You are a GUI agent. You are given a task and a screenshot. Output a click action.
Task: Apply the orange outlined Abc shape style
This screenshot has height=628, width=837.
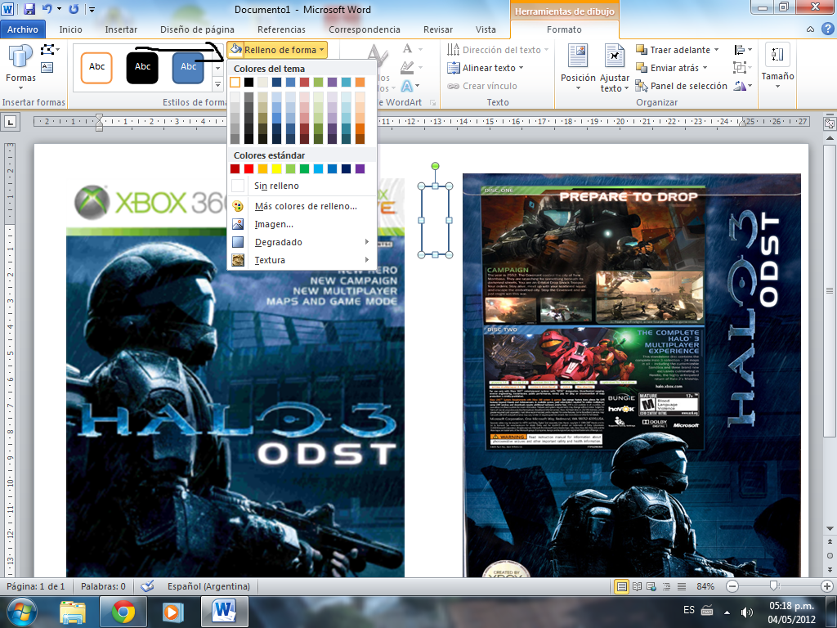coord(96,68)
